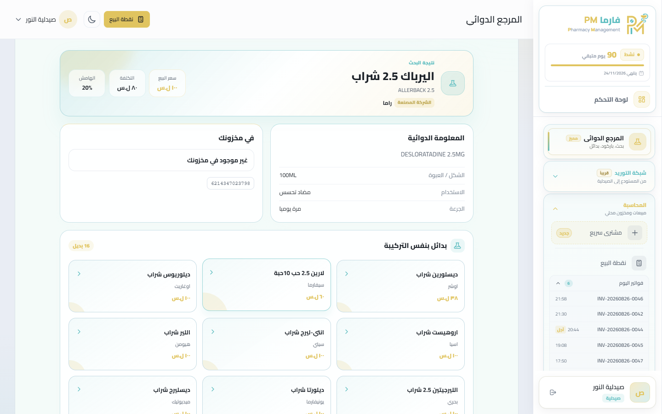The image size is (662, 414).
Task: Click the yellow نقطة البيع button in the top bar
Action: [127, 19]
